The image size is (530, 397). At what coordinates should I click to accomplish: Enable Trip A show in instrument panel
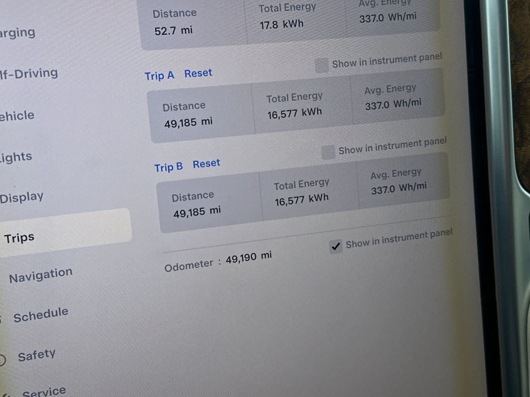coord(321,65)
